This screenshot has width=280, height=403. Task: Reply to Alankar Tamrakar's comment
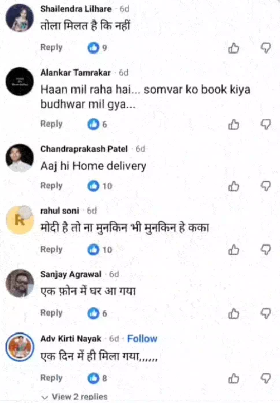click(x=51, y=124)
